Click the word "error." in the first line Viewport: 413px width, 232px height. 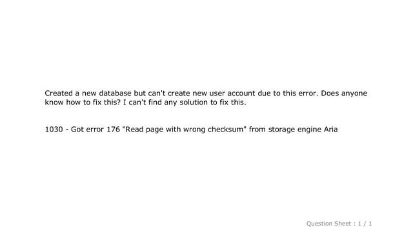click(x=308, y=93)
